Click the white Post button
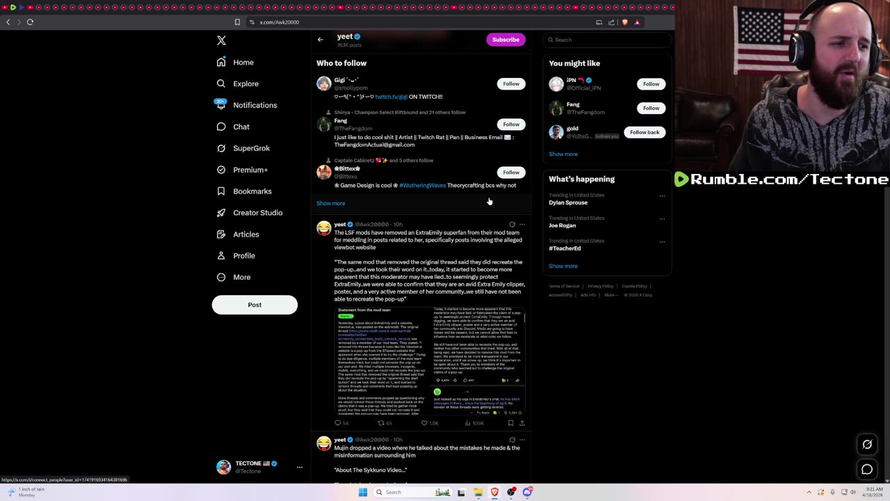 254,305
